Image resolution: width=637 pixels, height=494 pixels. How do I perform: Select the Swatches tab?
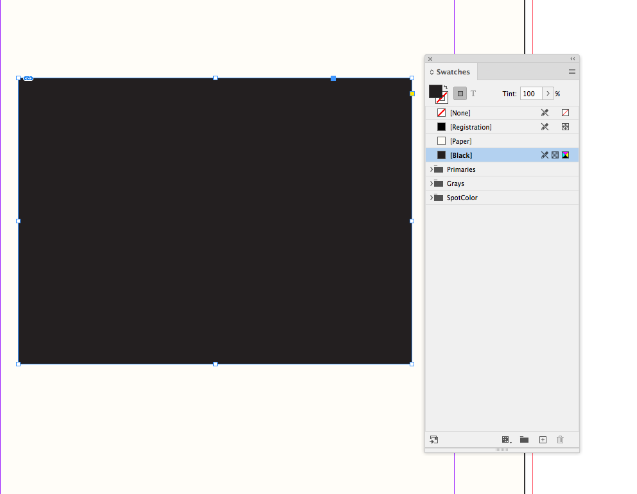(451, 72)
